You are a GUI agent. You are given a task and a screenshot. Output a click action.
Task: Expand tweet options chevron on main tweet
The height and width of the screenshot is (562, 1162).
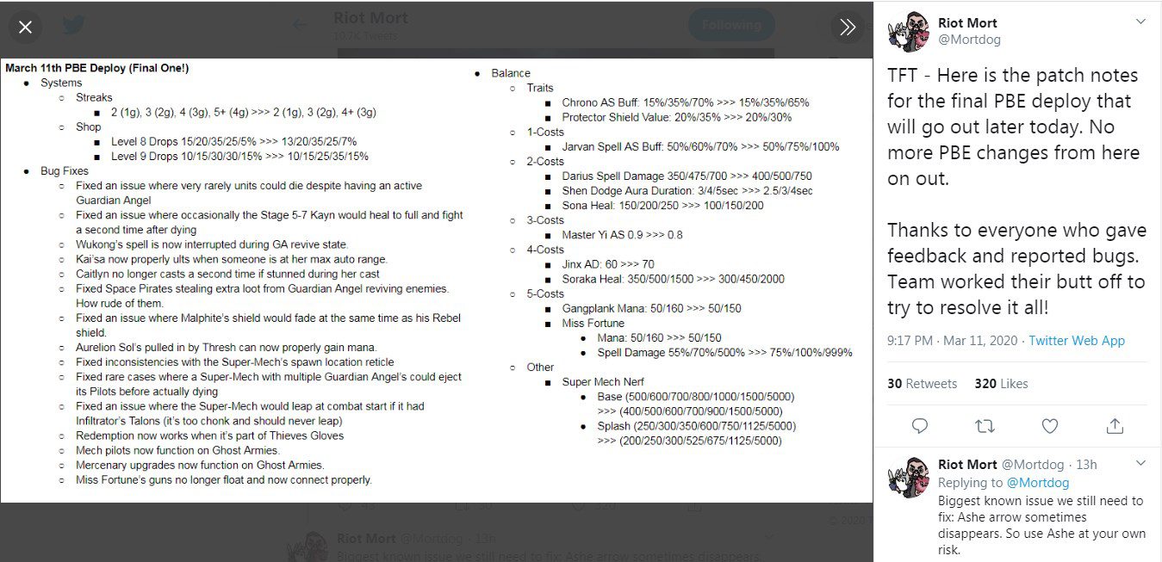[1140, 22]
